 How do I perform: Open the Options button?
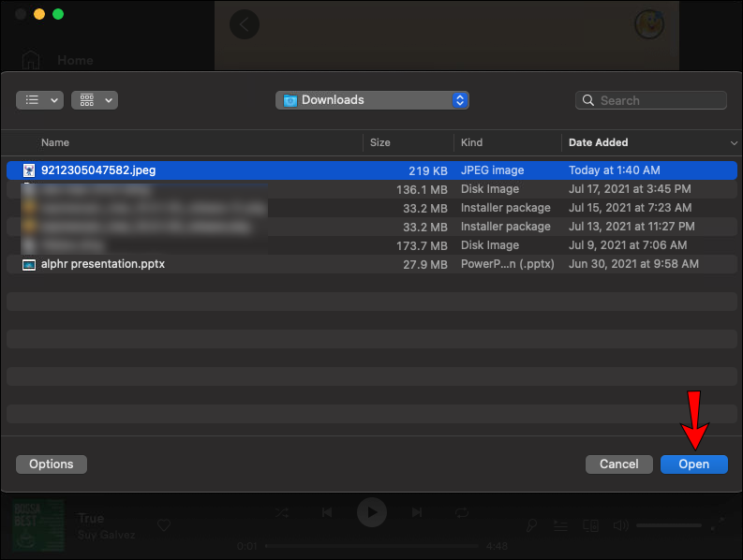[52, 464]
